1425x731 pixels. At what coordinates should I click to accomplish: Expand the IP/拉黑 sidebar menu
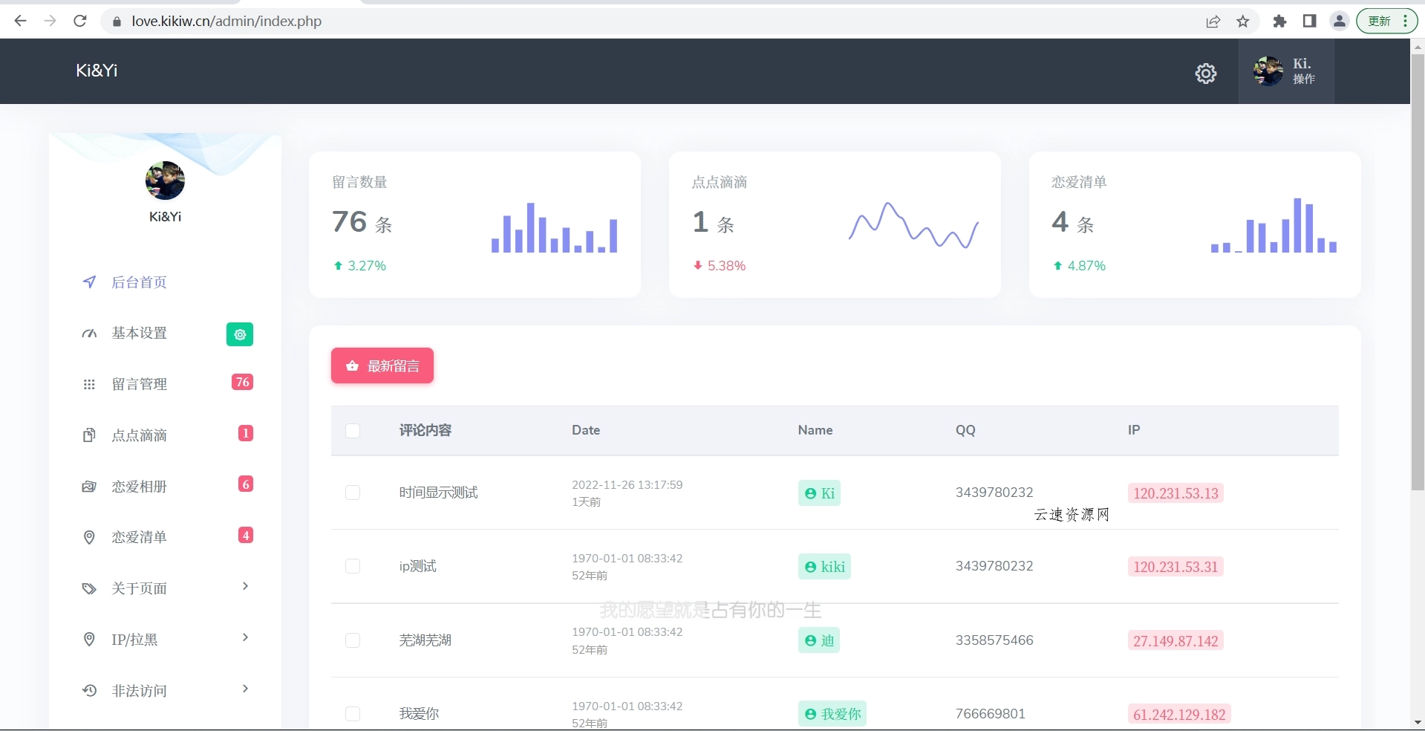(x=245, y=638)
